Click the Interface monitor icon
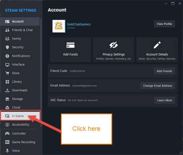Image resolution: width=183 pixels, height=155 pixels. point(7,65)
